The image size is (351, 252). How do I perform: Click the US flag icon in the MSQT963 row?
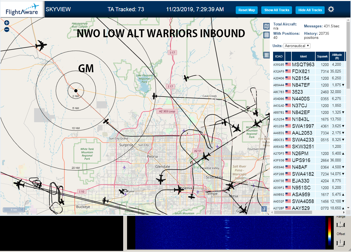coord(288,65)
